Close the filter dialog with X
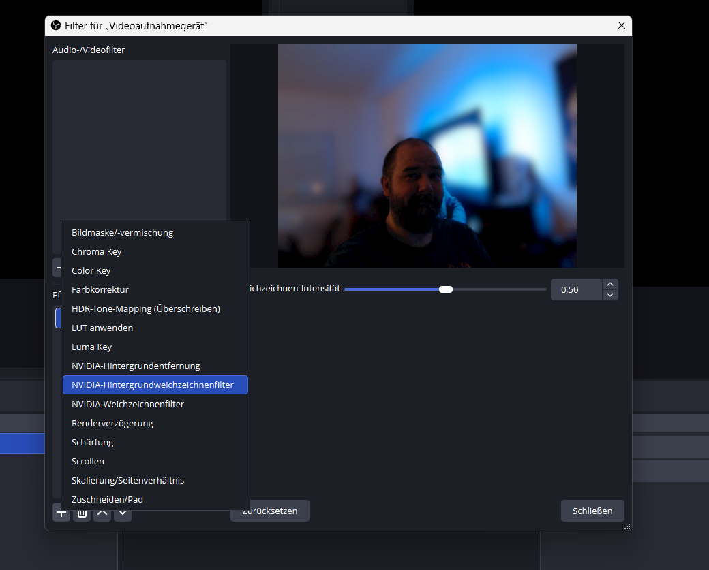Screen dimensions: 709x570 [x=621, y=25]
